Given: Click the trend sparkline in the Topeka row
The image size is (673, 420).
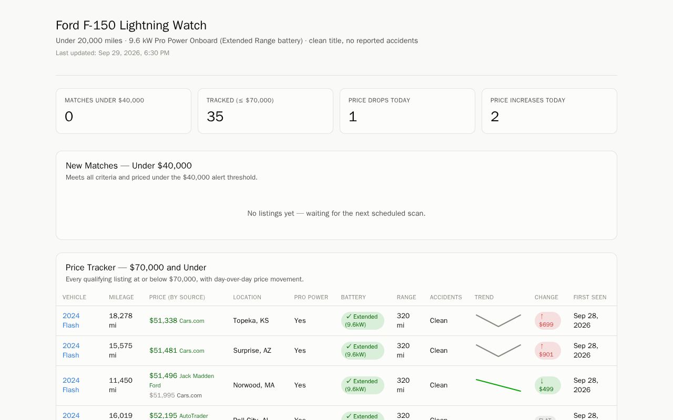Looking at the screenshot, I should 498,320.
